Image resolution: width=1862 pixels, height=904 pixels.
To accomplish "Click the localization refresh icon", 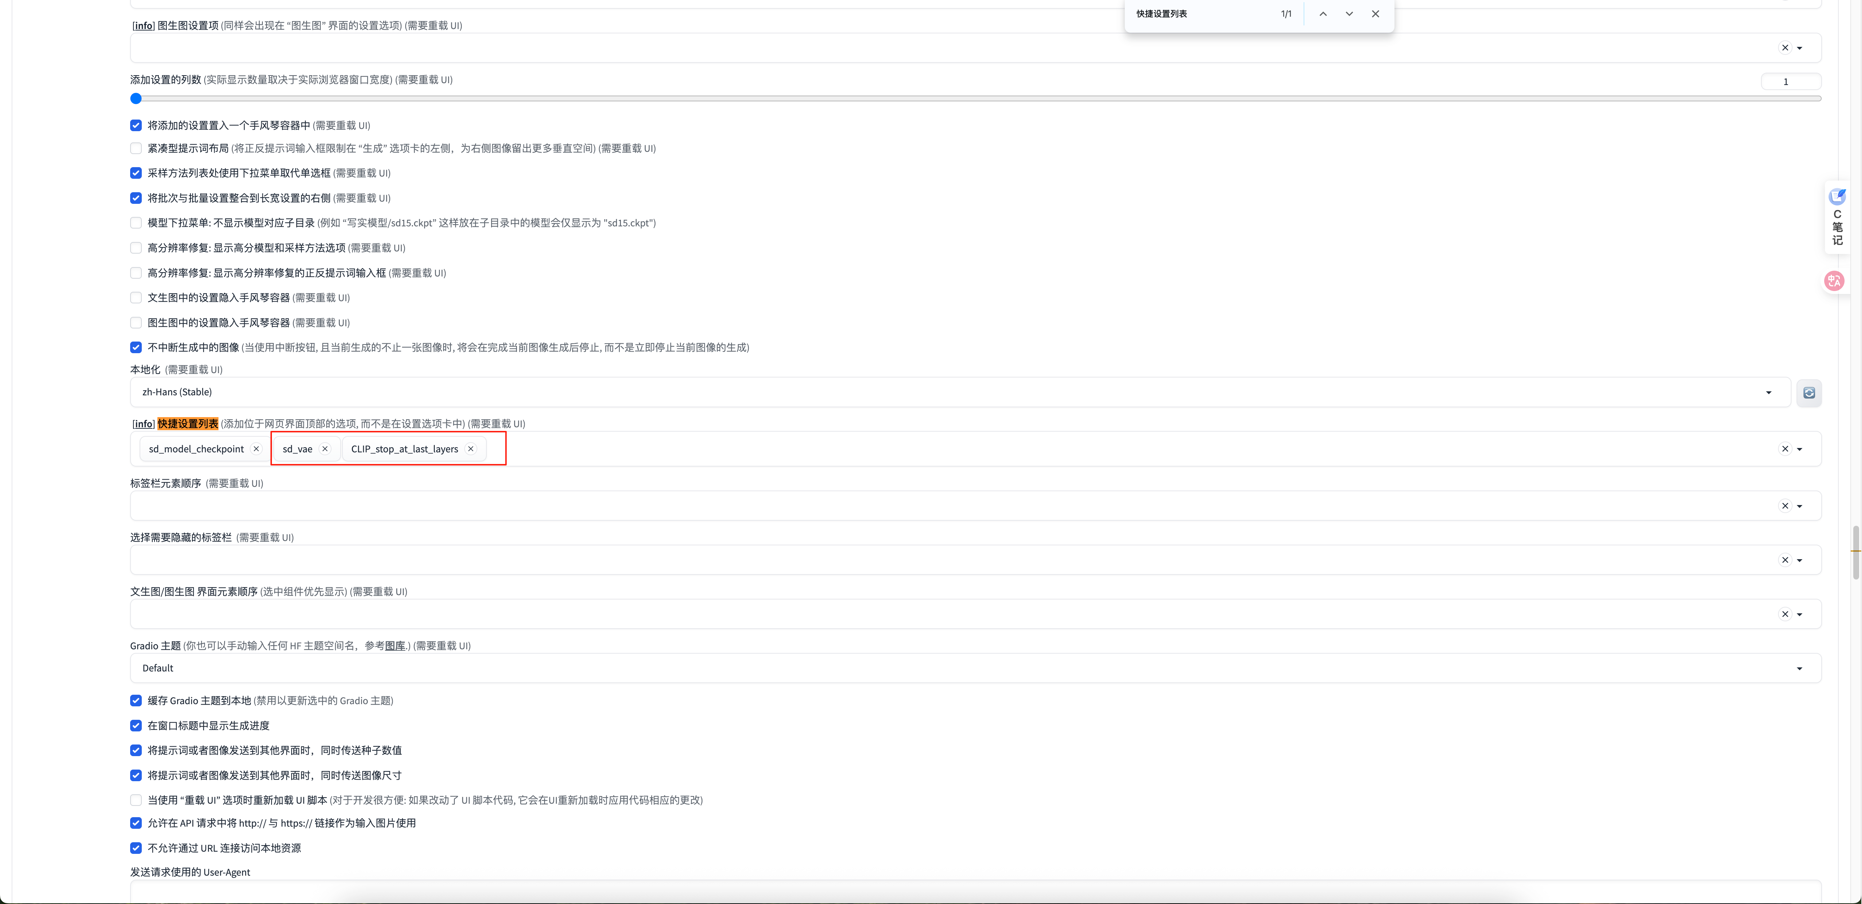I will tap(1809, 392).
